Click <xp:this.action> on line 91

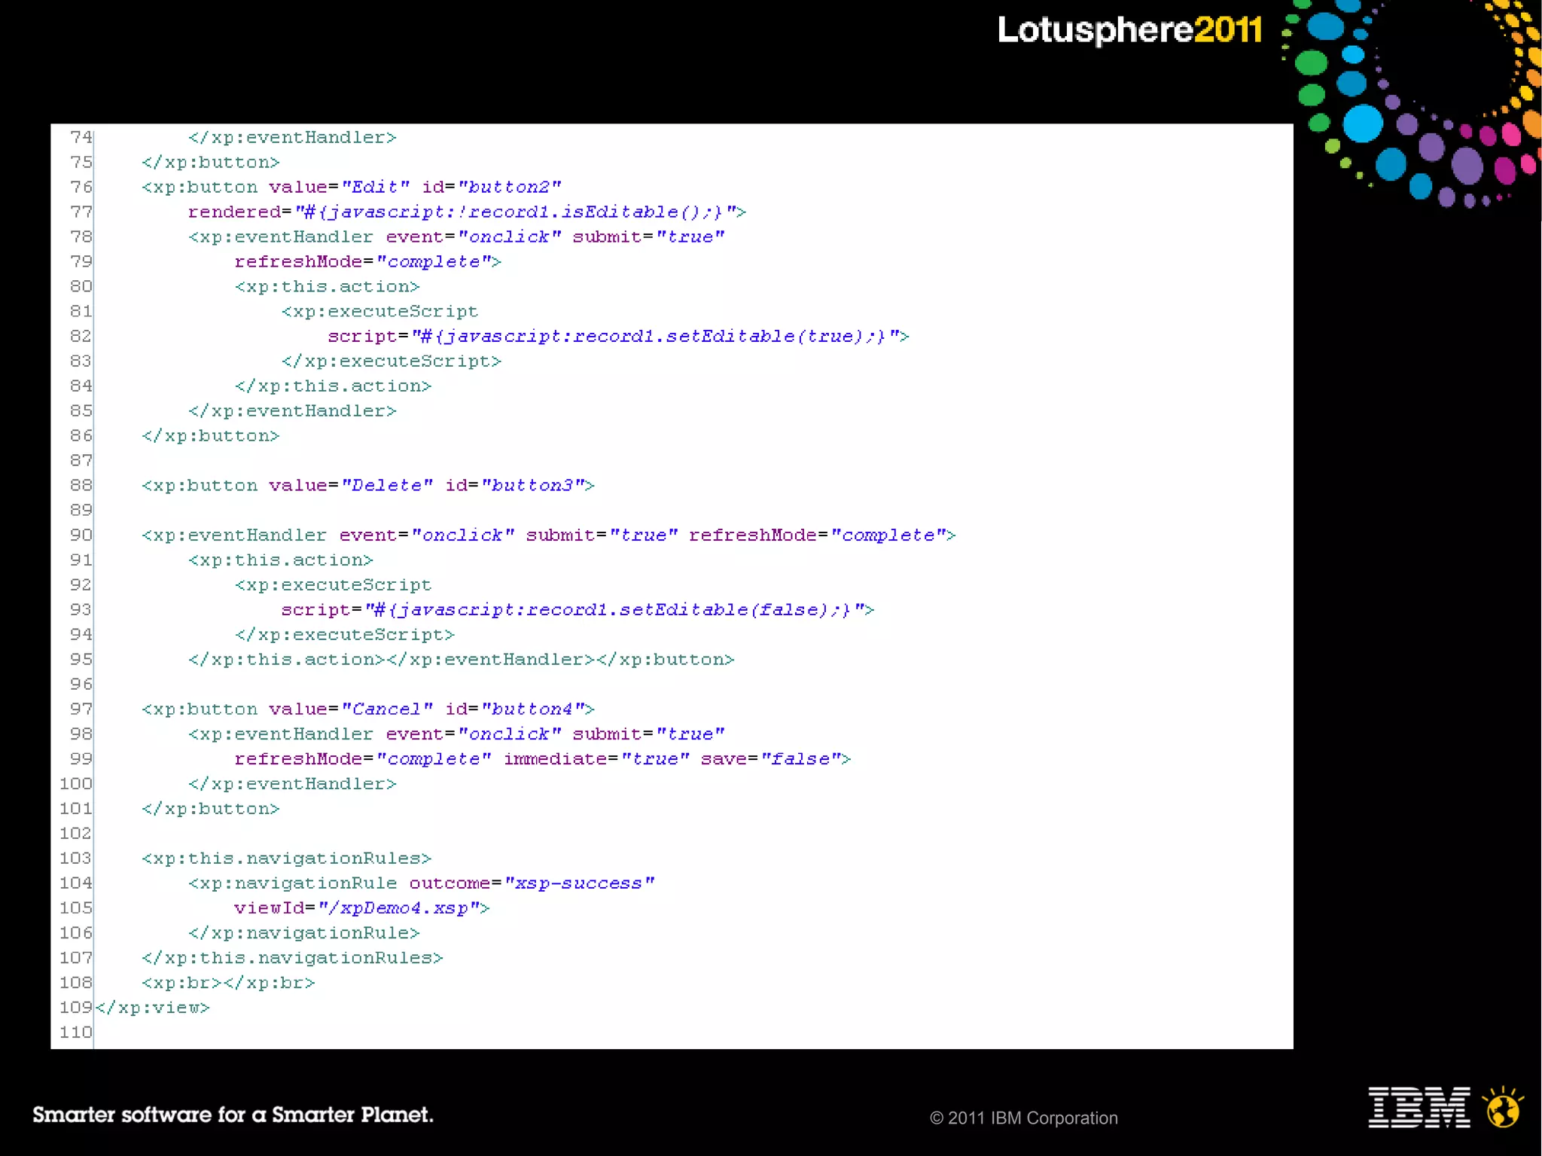281,560
